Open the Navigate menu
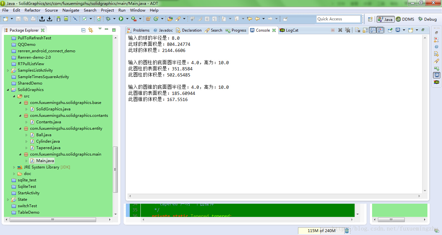Screen dimensions: 442x235 pos(71,10)
